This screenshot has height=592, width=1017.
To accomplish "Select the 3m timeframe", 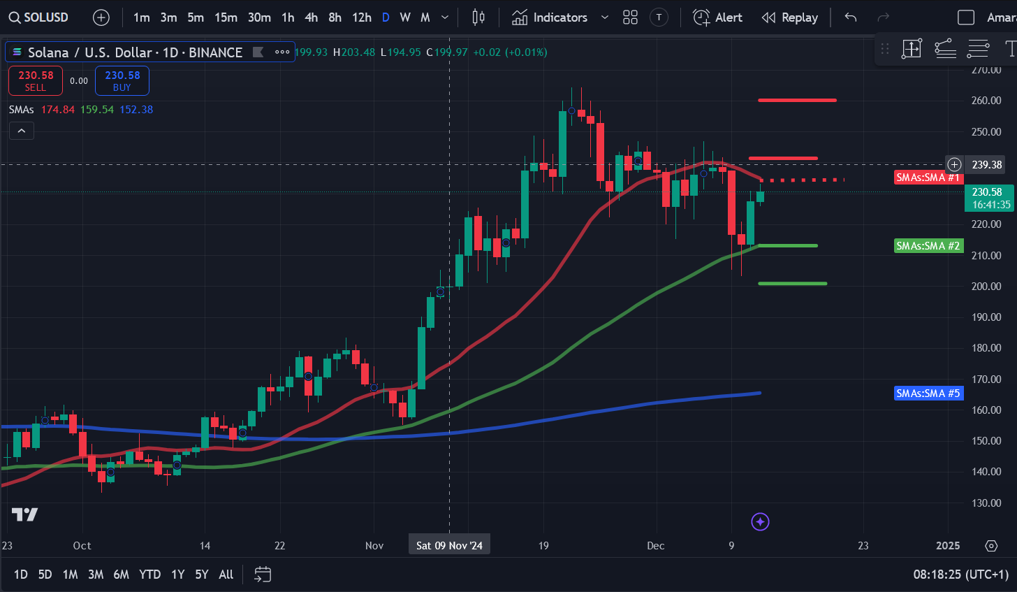I will tap(168, 17).
